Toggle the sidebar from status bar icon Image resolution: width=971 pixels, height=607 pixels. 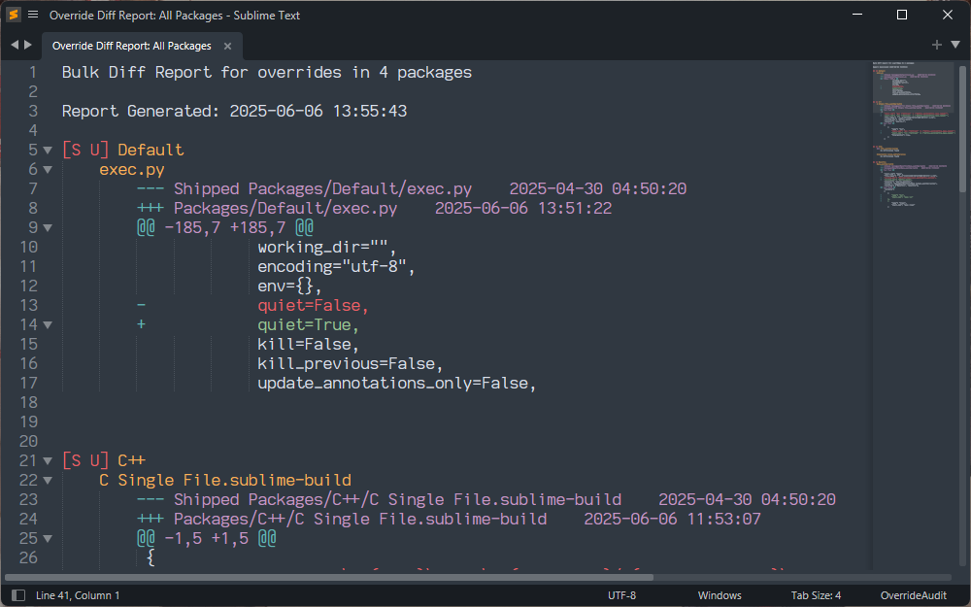tap(17, 595)
